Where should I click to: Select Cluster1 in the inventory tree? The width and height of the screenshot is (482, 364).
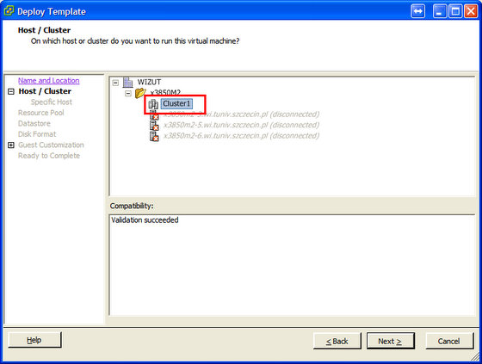(176, 103)
